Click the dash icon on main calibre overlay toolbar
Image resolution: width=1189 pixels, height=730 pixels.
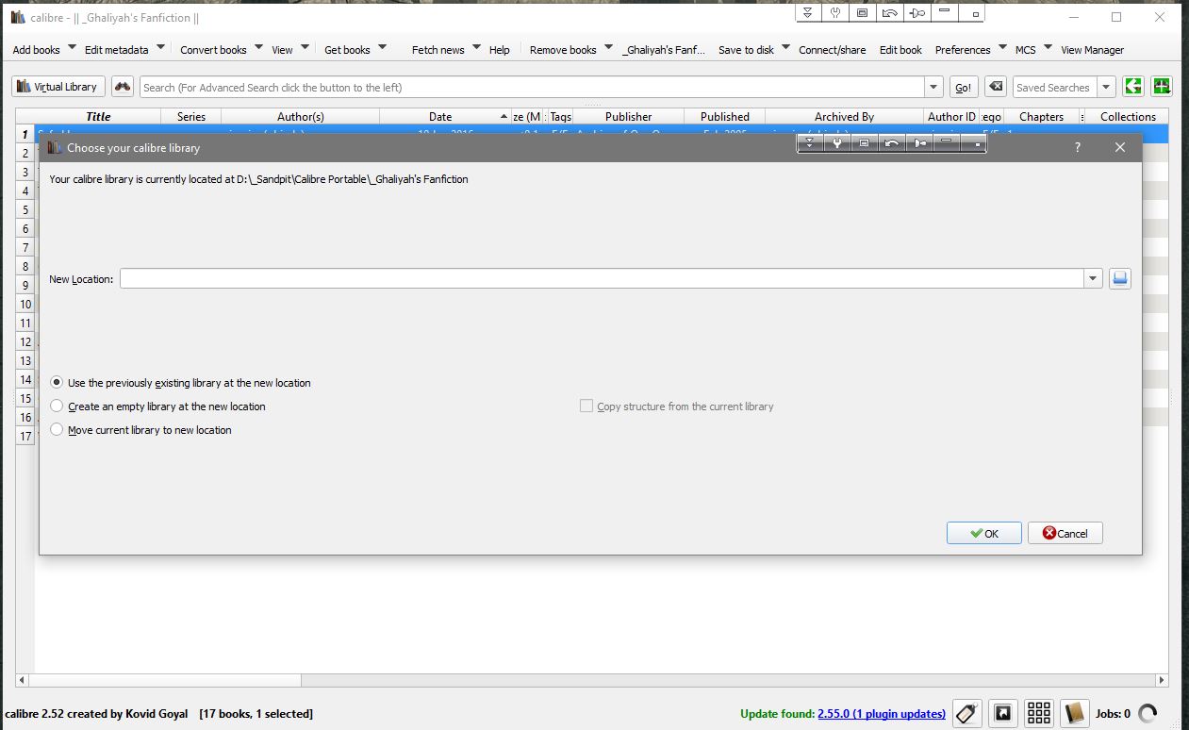pyautogui.click(x=946, y=13)
